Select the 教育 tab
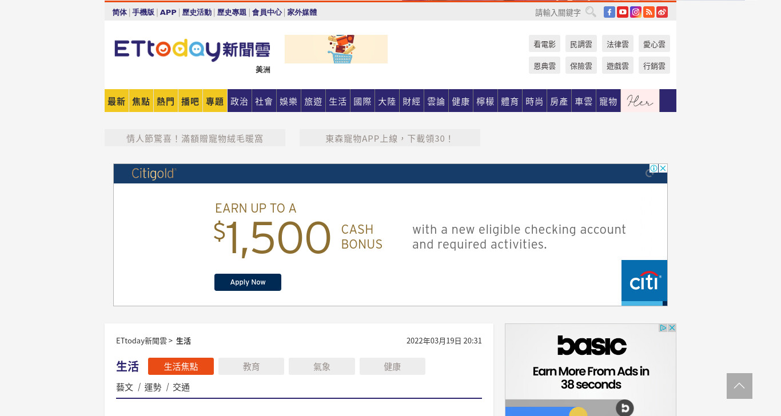Viewport: 781px width, 416px height. pos(252,366)
